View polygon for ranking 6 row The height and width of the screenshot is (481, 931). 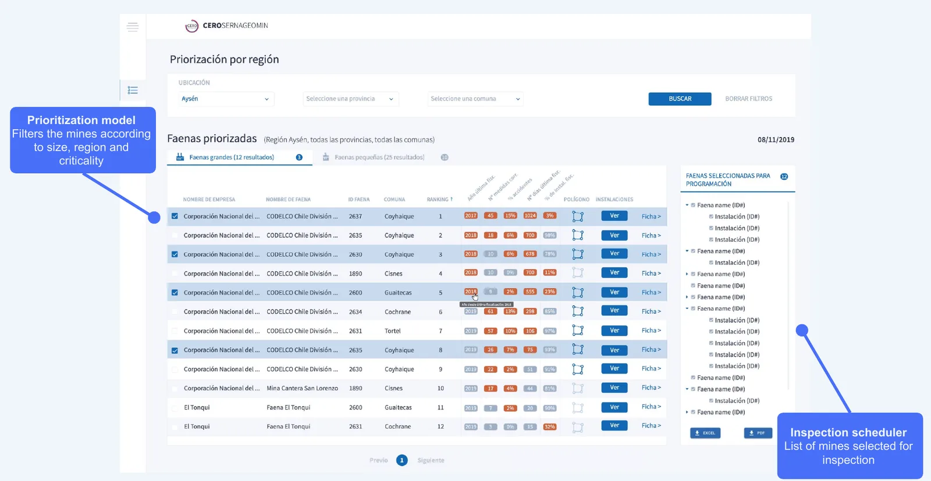tap(578, 311)
